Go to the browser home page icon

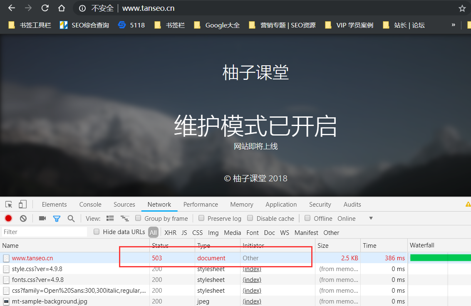[62, 8]
